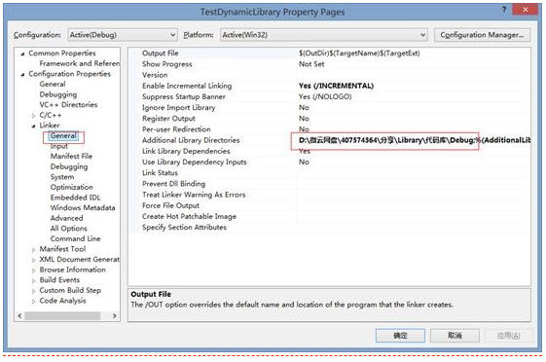The width and height of the screenshot is (546, 362).
Task: Click the tree scrollbar right arrow
Action: tap(114, 315)
